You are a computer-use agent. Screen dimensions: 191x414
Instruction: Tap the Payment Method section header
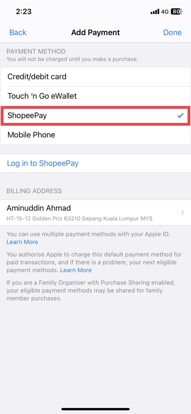click(36, 51)
